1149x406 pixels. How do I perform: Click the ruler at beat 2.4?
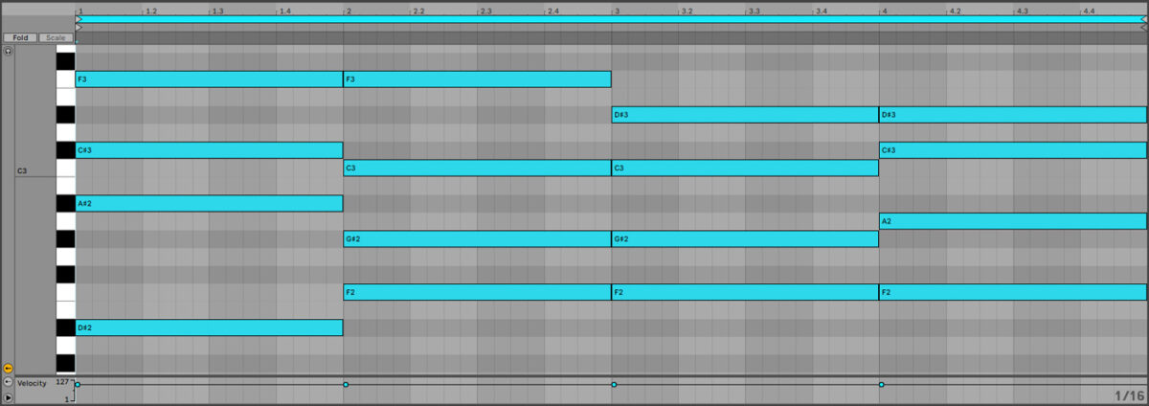click(552, 11)
